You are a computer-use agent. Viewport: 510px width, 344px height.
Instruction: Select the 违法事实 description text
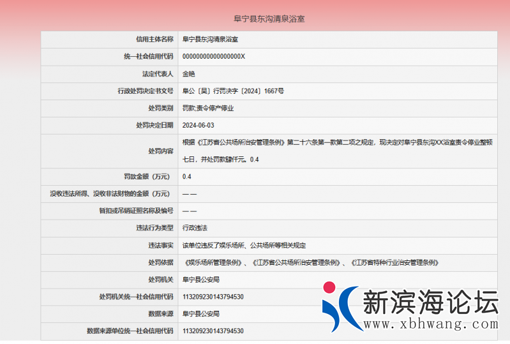coord(244,245)
